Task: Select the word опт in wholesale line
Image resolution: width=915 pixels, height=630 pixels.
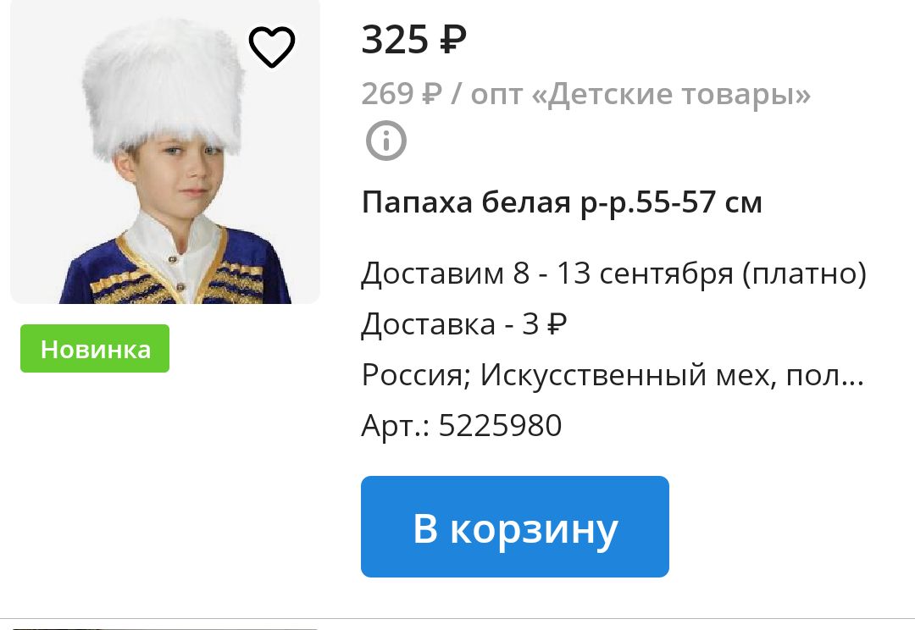Action: pos(496,95)
